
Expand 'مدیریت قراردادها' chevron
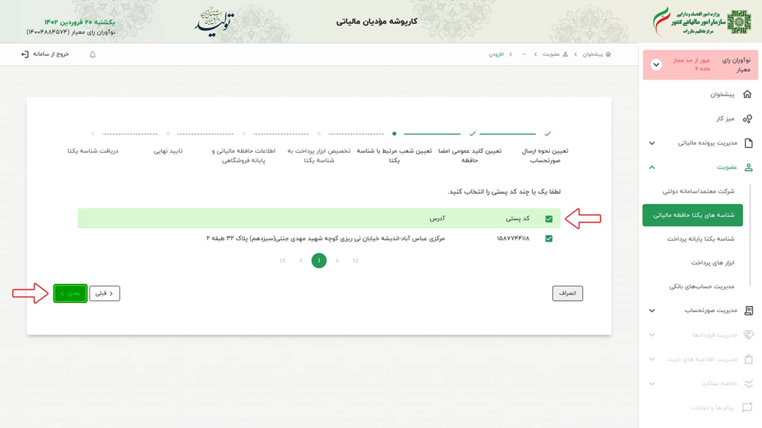pos(652,335)
